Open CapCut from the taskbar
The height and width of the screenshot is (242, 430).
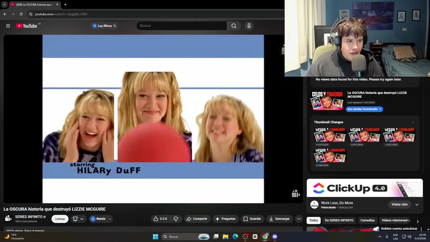coord(255,237)
